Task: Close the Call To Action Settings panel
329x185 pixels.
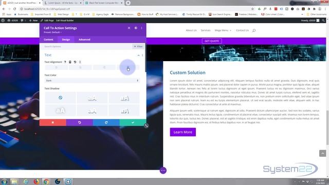Action: 129,28
